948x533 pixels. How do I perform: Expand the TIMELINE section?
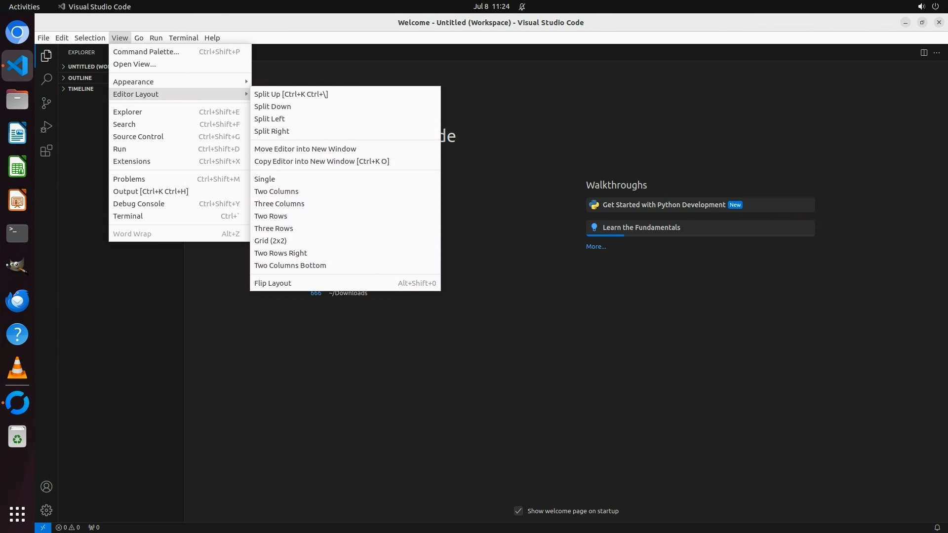pos(80,89)
